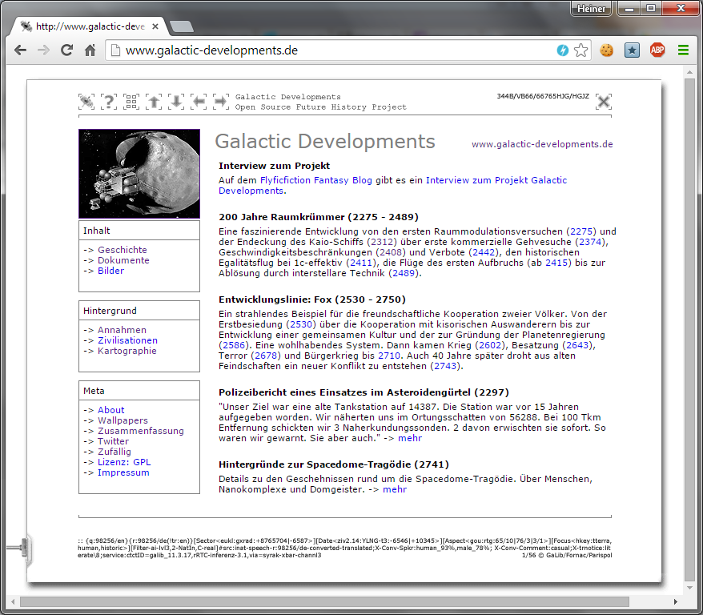The image size is (703, 615).
Task: Click the www.galactic-developments.de header link
Action: (x=542, y=144)
